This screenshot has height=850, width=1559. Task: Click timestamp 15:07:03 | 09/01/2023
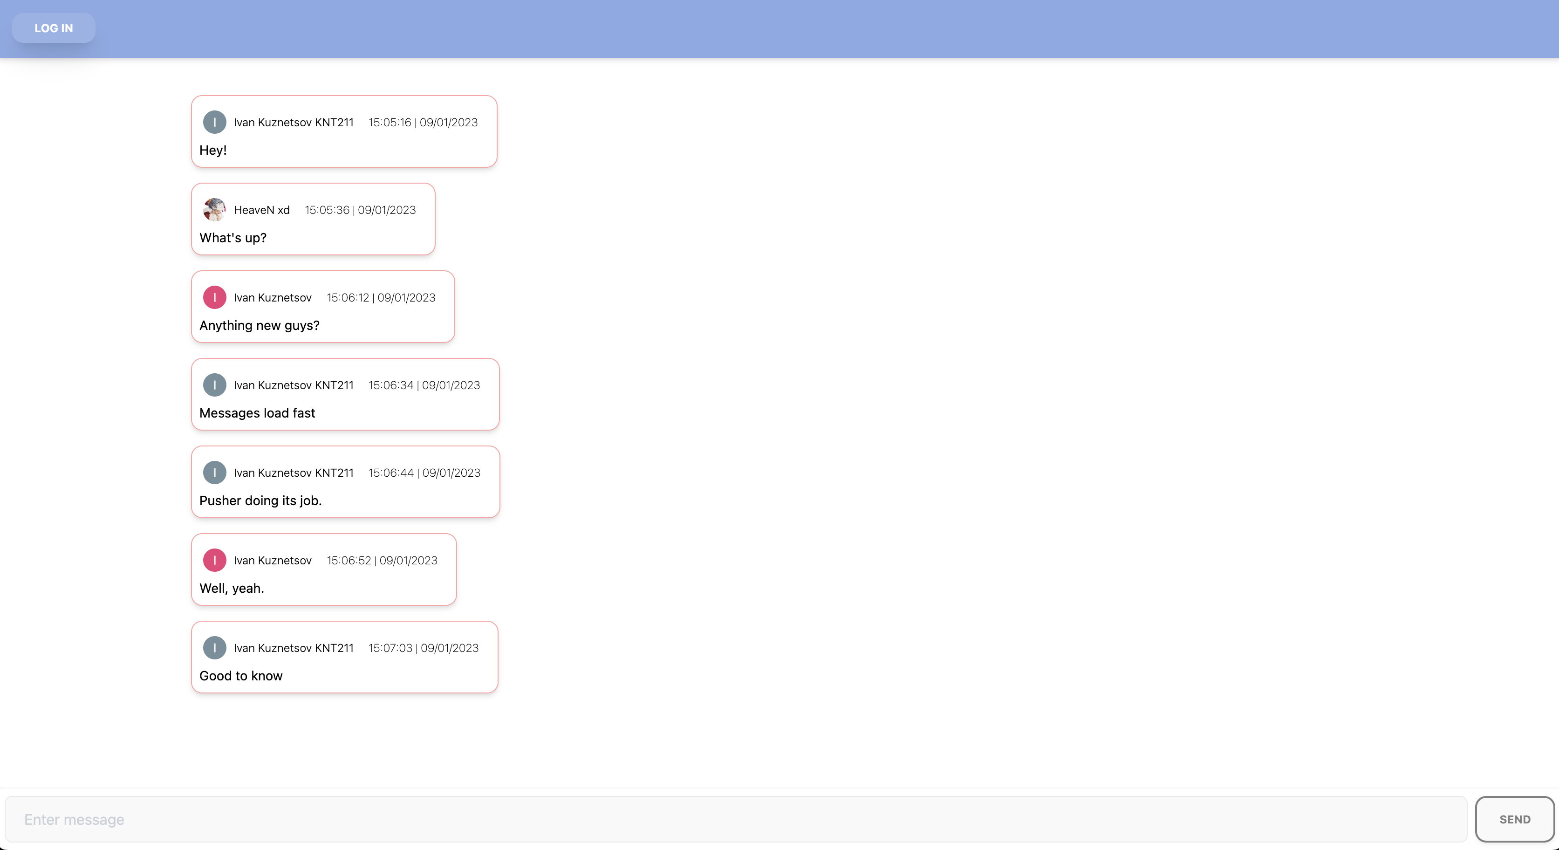[x=424, y=648]
